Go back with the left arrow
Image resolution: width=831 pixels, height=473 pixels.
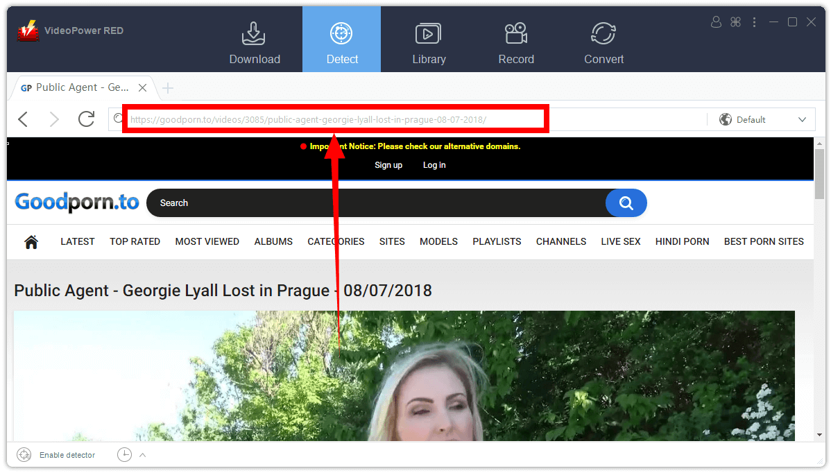[23, 119]
